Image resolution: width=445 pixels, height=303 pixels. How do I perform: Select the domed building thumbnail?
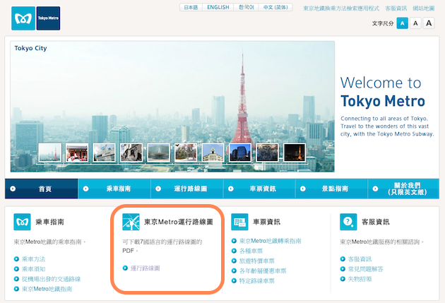213,153
